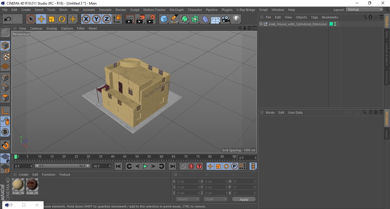The width and height of the screenshot is (390, 209).
Task: Click the Objects panel search icon
Action: (x=365, y=17)
